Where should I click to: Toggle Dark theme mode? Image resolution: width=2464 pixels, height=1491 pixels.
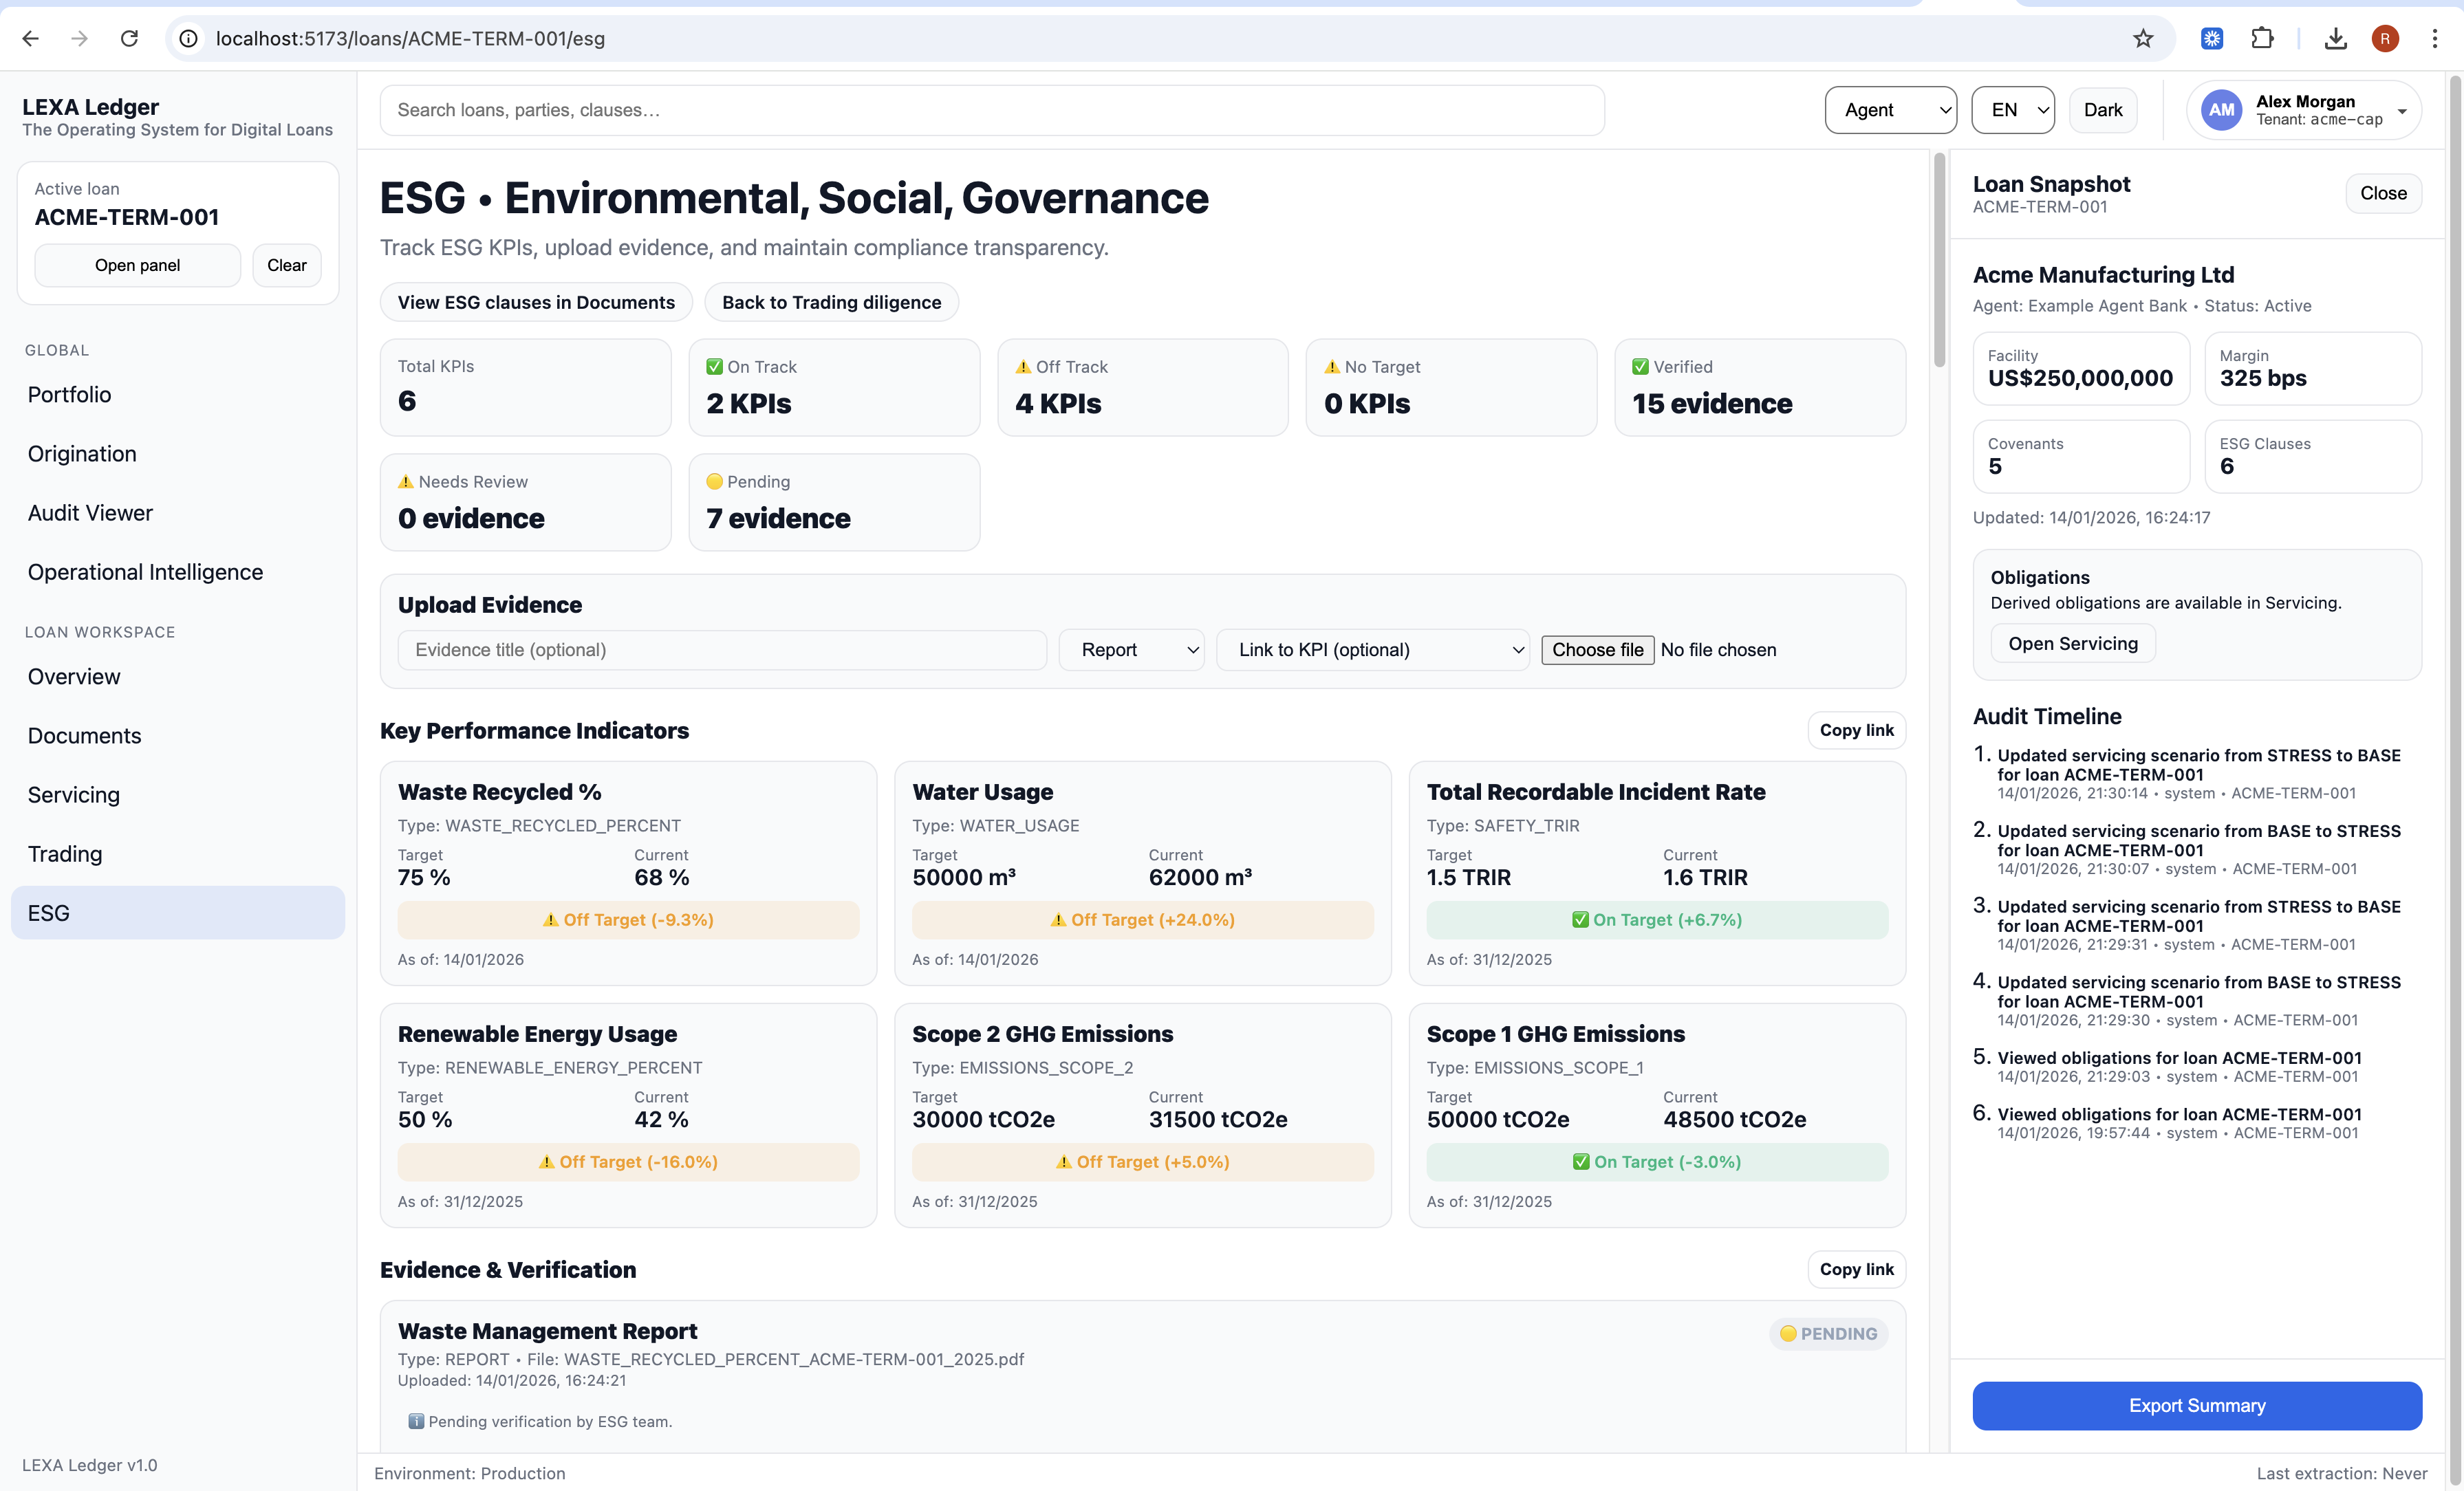point(2102,110)
